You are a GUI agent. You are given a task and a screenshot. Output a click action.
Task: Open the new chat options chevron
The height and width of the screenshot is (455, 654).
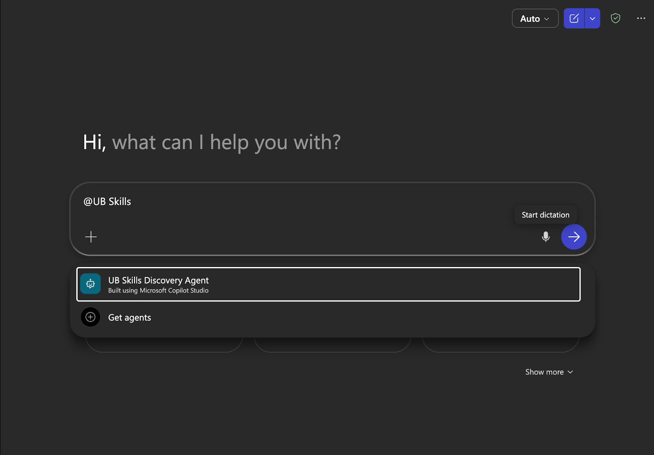pyautogui.click(x=592, y=18)
